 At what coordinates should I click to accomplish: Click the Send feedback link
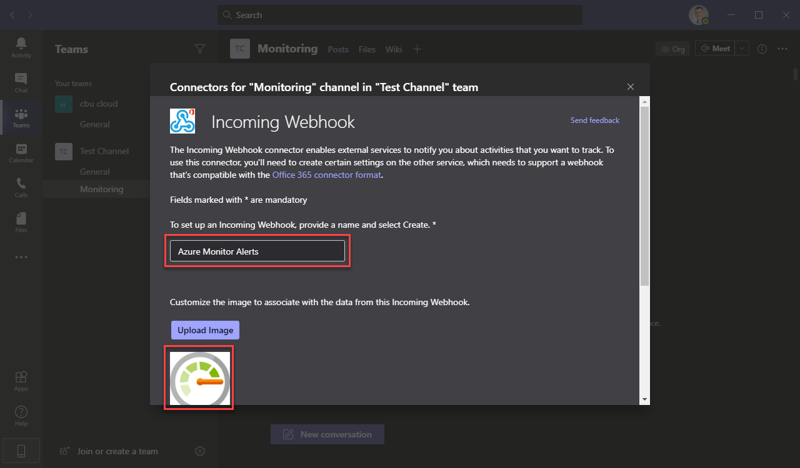(595, 120)
